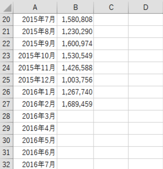Screen dimensions: 163x169
Task: Click cell containing 2016年4月
Action: 35,128
